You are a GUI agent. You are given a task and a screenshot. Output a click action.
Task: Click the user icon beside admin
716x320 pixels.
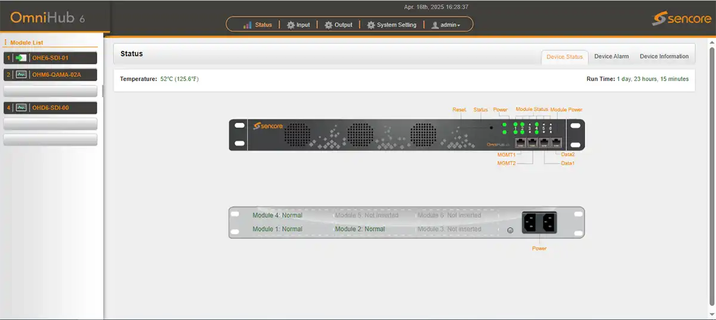point(435,25)
